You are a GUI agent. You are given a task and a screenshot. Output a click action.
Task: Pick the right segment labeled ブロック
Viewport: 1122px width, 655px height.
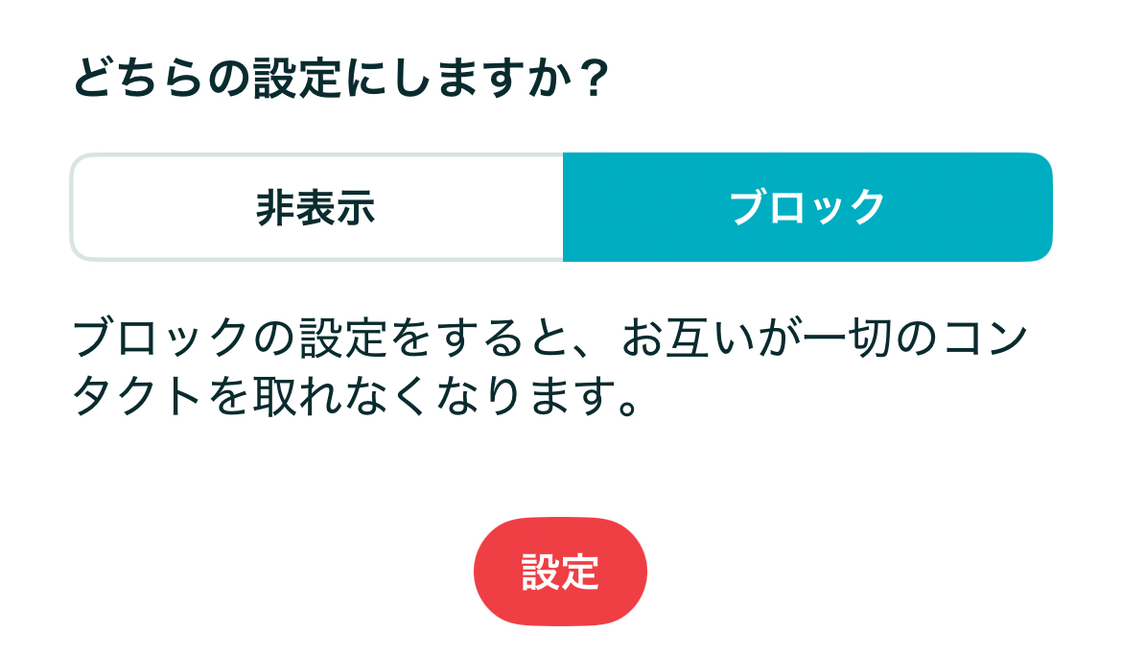[807, 207]
